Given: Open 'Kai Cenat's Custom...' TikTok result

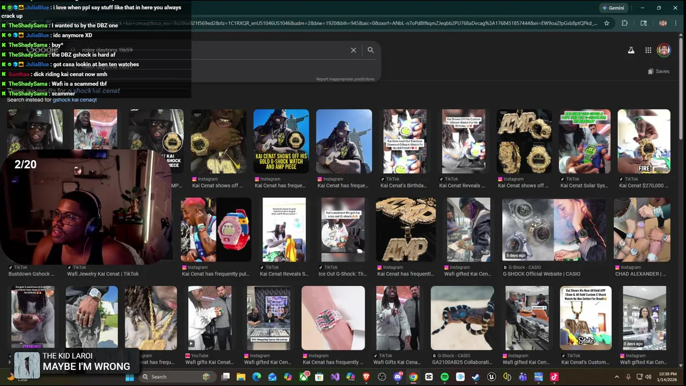Looking at the screenshot, I should [584, 362].
